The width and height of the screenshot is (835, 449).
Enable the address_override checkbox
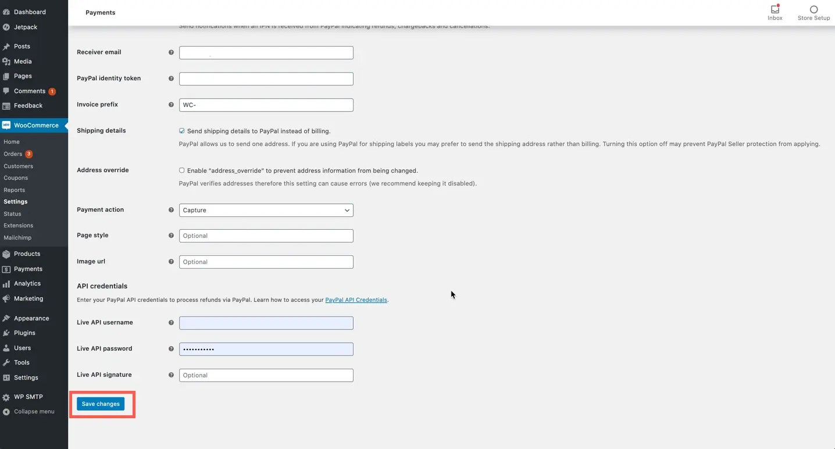(x=182, y=170)
